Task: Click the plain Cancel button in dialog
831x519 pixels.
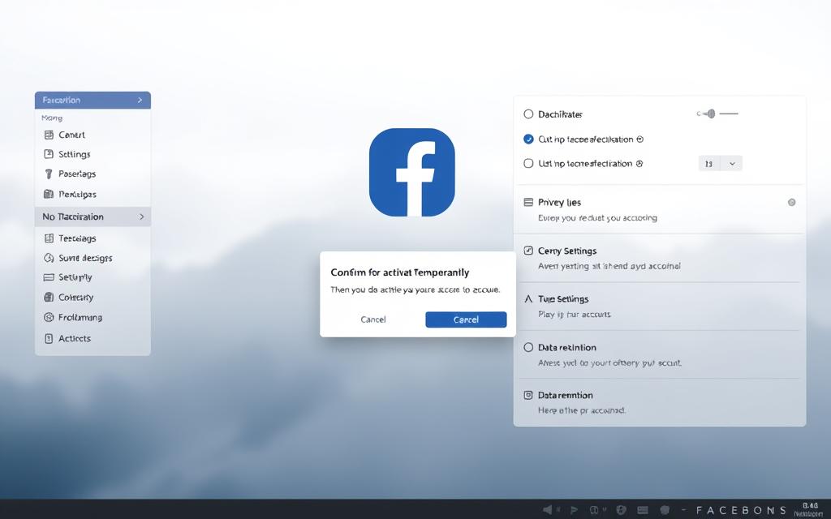Action: (373, 320)
